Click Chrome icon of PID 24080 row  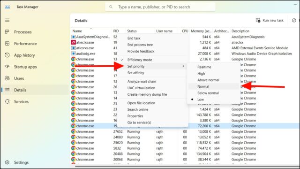click(x=73, y=137)
